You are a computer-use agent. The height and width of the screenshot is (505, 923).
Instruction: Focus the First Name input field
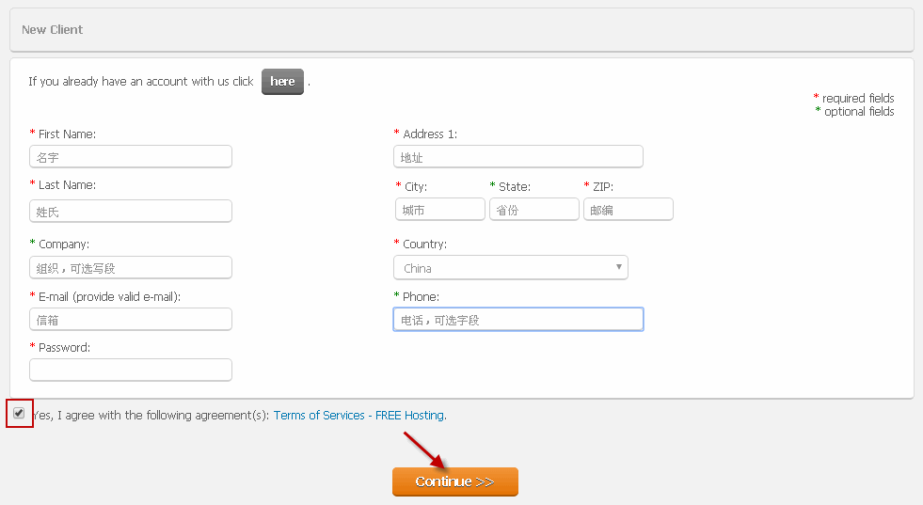(131, 156)
